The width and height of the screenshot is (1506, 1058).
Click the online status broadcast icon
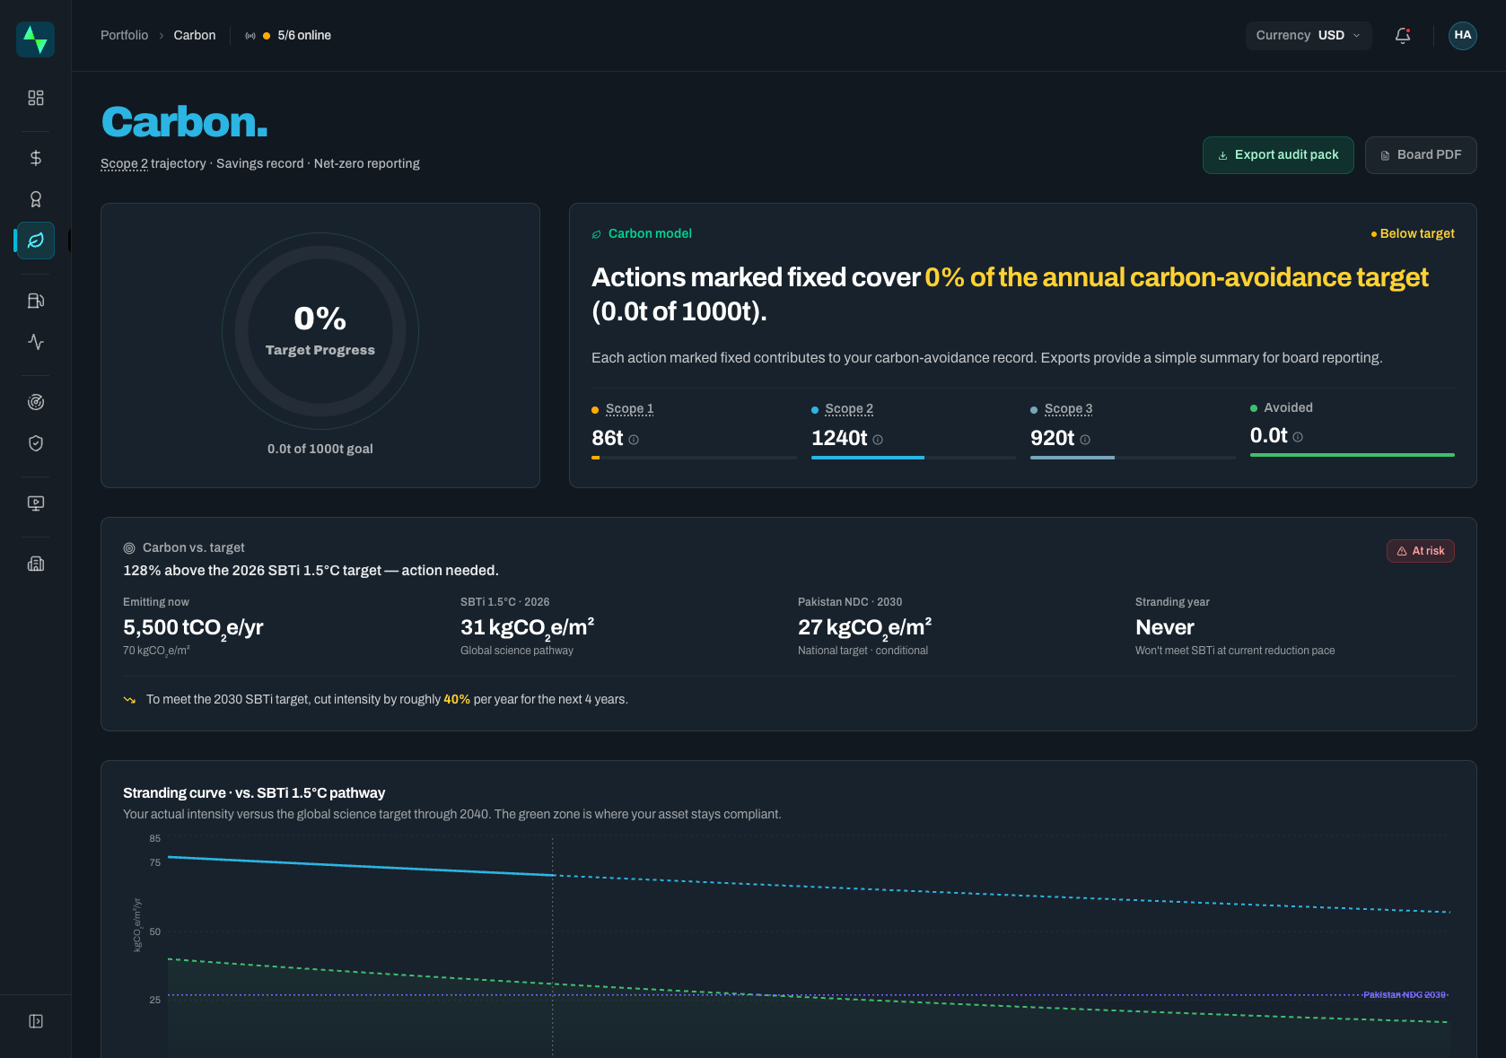250,36
